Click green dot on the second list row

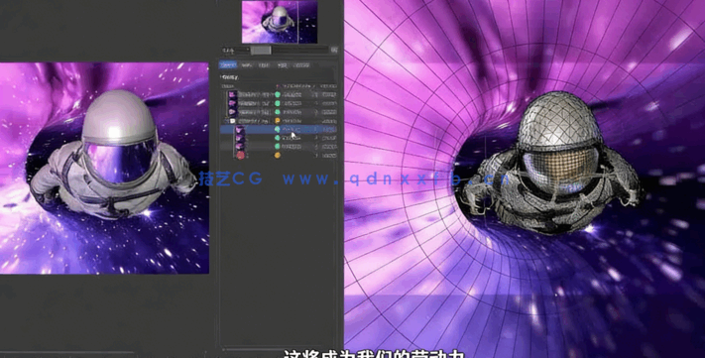point(278,103)
